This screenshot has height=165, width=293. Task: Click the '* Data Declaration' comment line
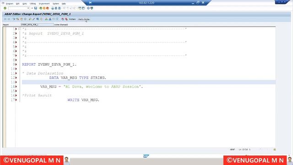click(43, 73)
